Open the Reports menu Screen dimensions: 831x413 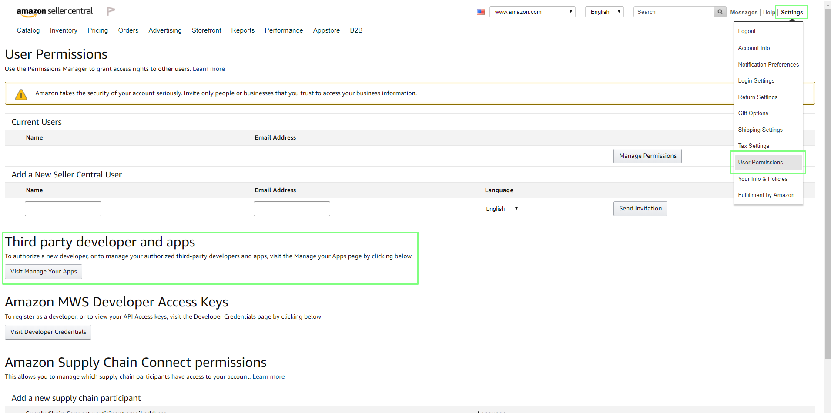(243, 30)
